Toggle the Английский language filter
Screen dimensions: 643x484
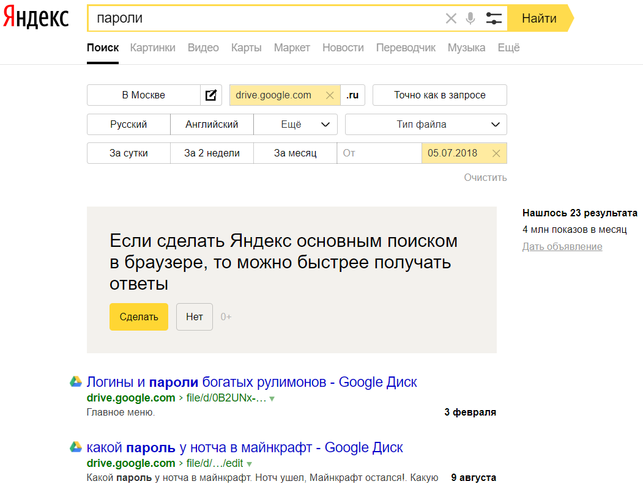[x=212, y=125]
